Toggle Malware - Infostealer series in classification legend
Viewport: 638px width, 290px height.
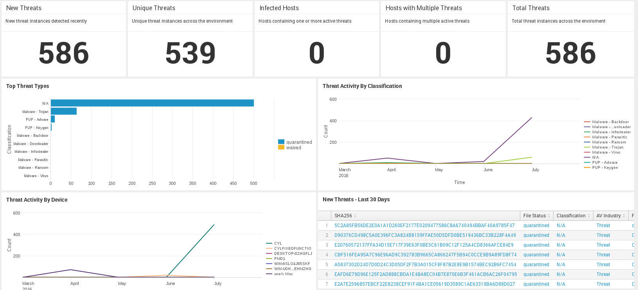[x=607, y=132]
